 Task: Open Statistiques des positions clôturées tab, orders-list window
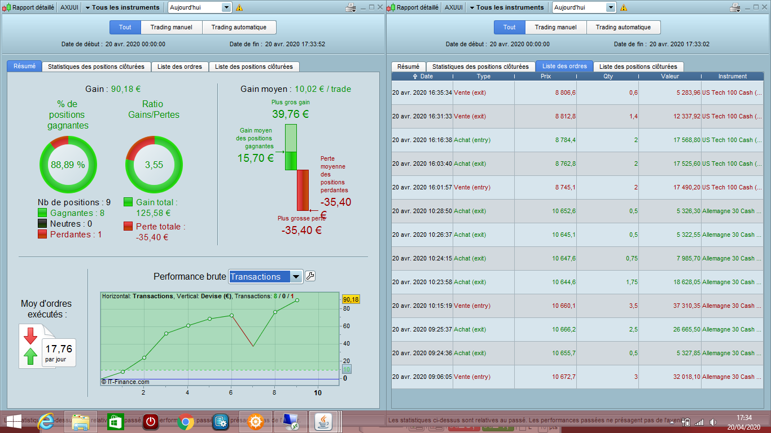coord(481,67)
